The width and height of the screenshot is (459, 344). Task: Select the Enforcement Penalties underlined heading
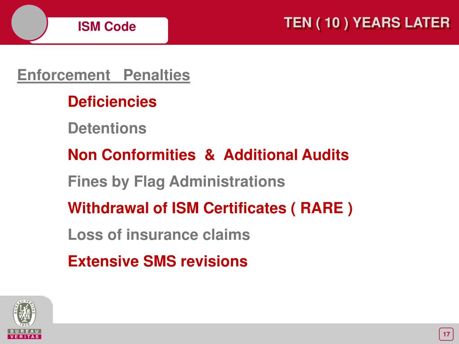tap(104, 75)
